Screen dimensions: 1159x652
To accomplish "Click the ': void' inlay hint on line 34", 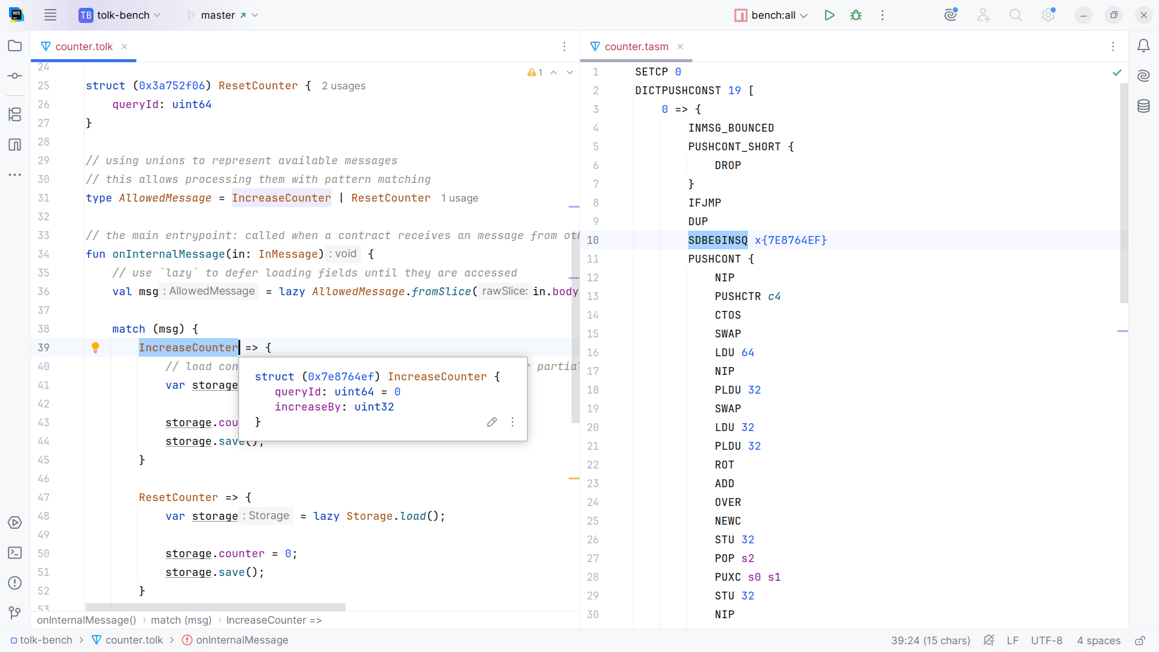I will tap(343, 254).
